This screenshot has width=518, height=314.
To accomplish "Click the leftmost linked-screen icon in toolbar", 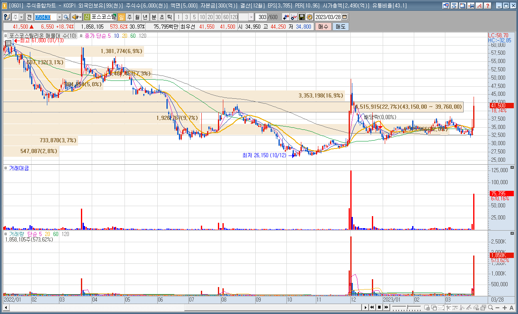I will (x=7, y=17).
